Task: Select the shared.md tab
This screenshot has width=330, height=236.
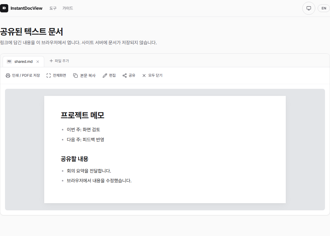Action: click(x=23, y=62)
